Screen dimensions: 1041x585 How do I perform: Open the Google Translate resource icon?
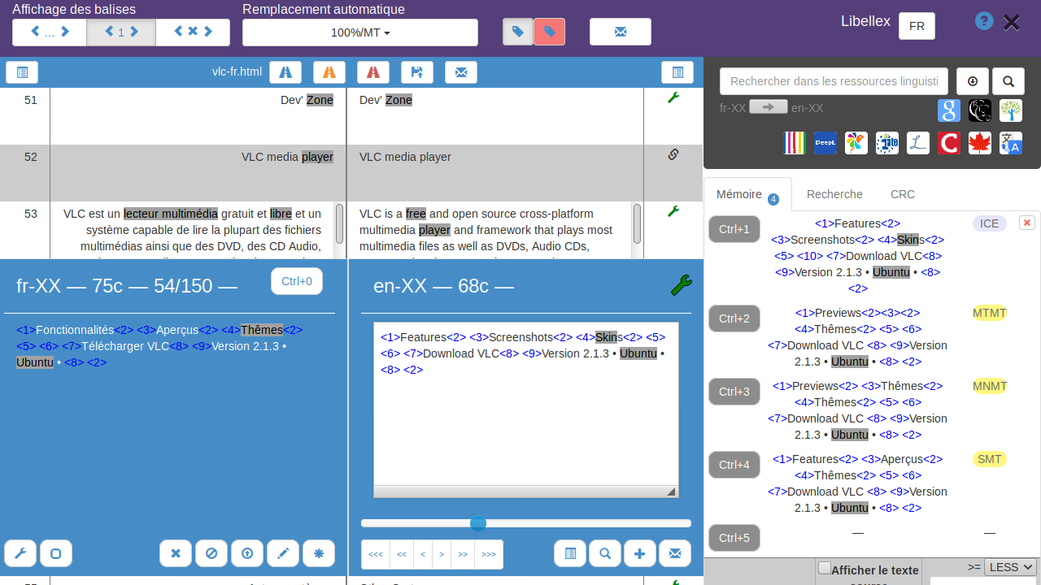click(1011, 143)
